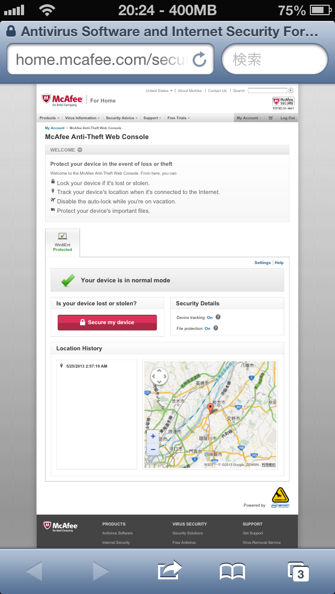Toggle Device tracking On link

point(209,317)
